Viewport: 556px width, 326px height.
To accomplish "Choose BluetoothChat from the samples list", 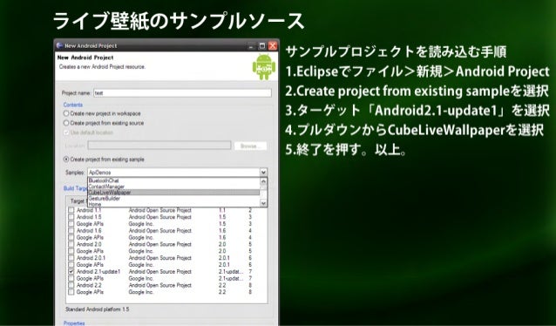I will click(x=173, y=181).
